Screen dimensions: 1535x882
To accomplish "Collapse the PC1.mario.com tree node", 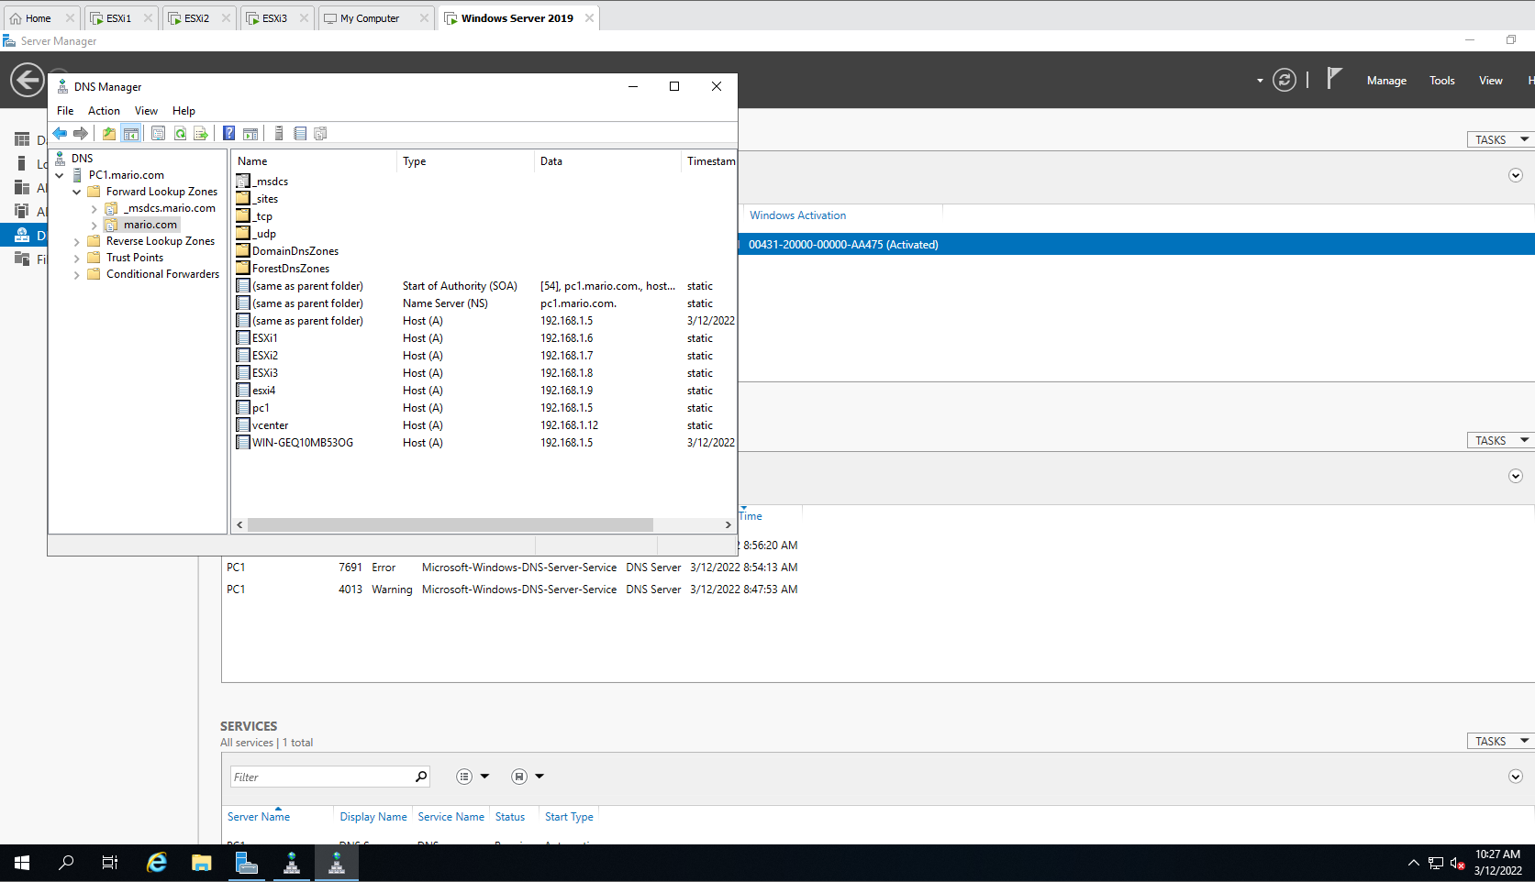I will pos(60,175).
